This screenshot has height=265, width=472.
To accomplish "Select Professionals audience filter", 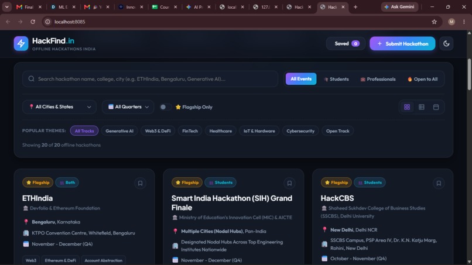I will [x=378, y=79].
